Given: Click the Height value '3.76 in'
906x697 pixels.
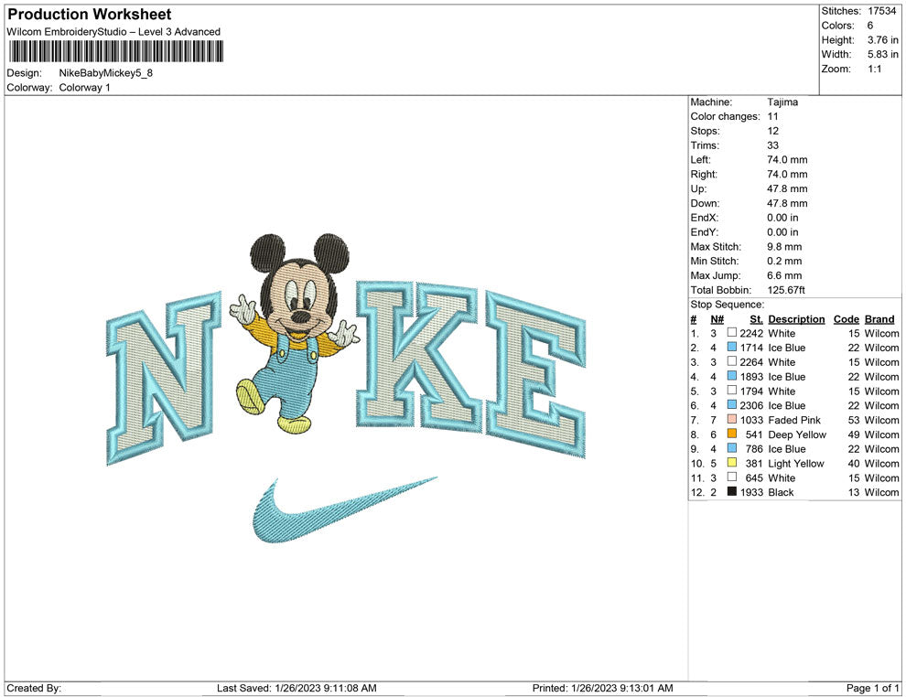Looking at the screenshot, I should [x=883, y=40].
